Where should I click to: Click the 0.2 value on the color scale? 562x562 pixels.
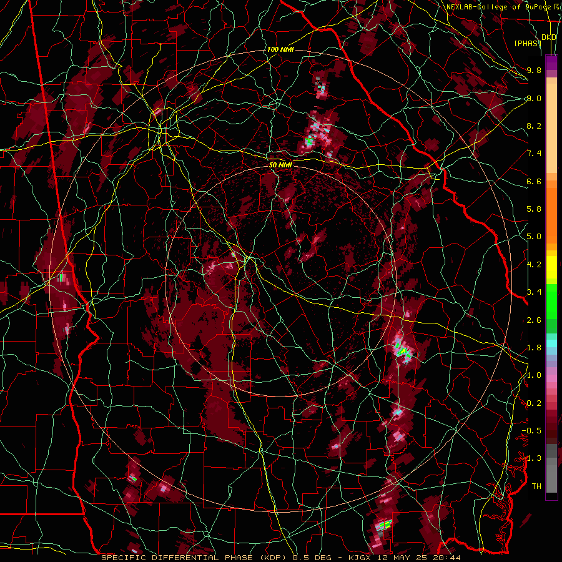(x=534, y=403)
